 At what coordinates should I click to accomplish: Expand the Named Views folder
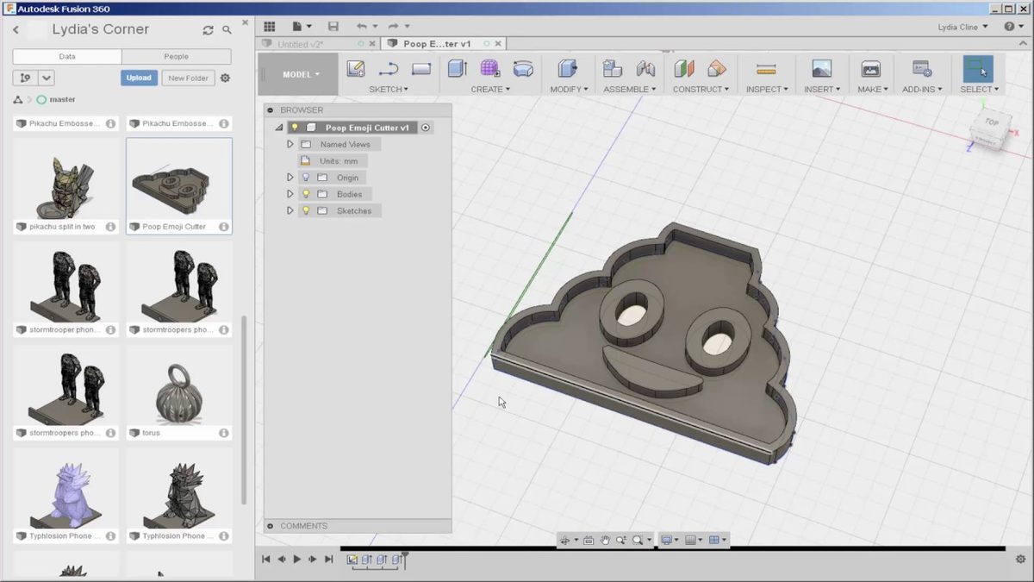(290, 144)
